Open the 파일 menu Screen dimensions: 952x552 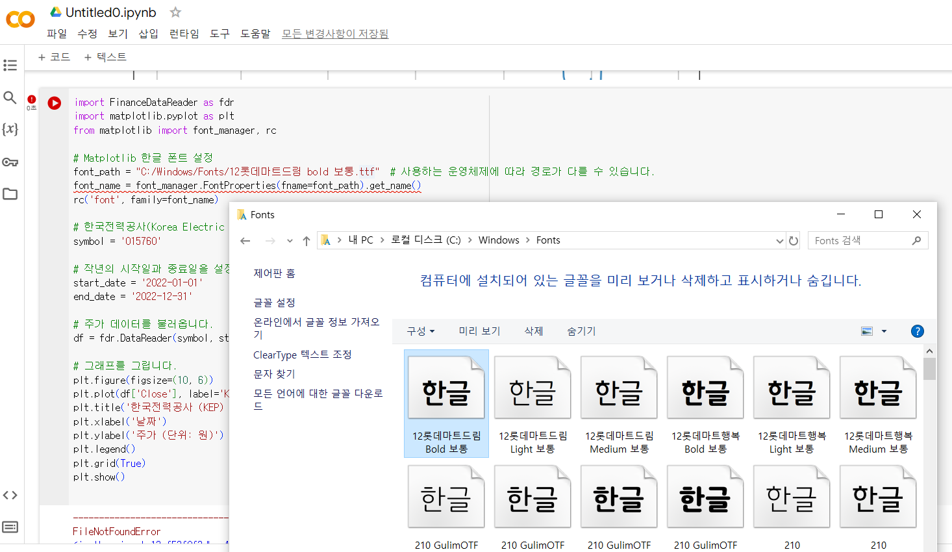tap(56, 34)
